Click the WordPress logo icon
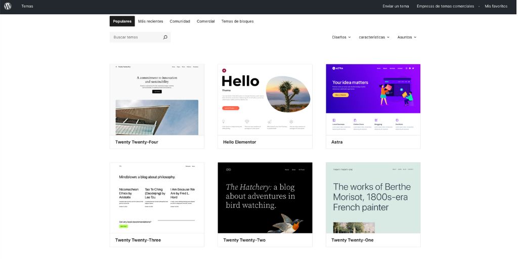 coord(8,7)
